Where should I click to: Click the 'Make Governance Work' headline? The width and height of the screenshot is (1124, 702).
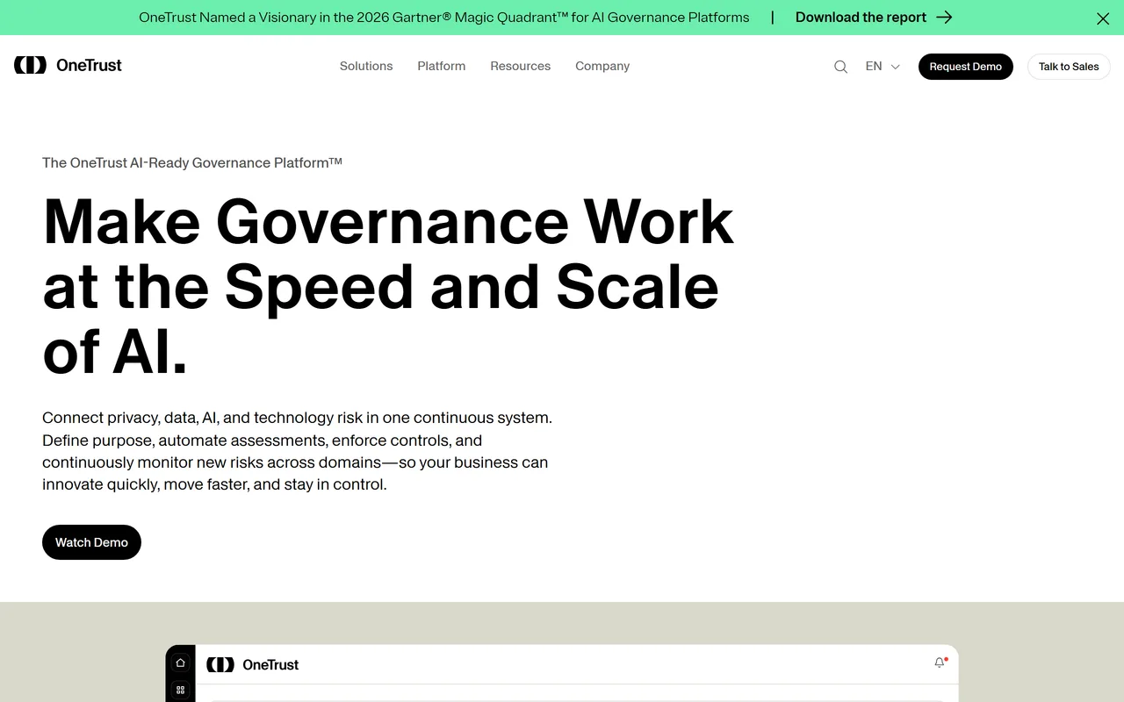pos(388,286)
